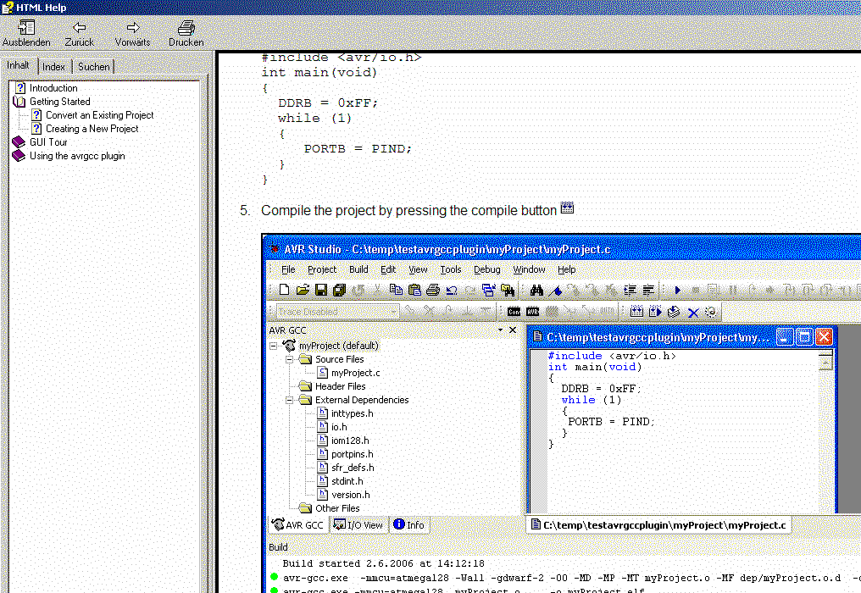This screenshot has height=593, width=861.
Task: Click the Open File folder icon
Action: tap(303, 290)
